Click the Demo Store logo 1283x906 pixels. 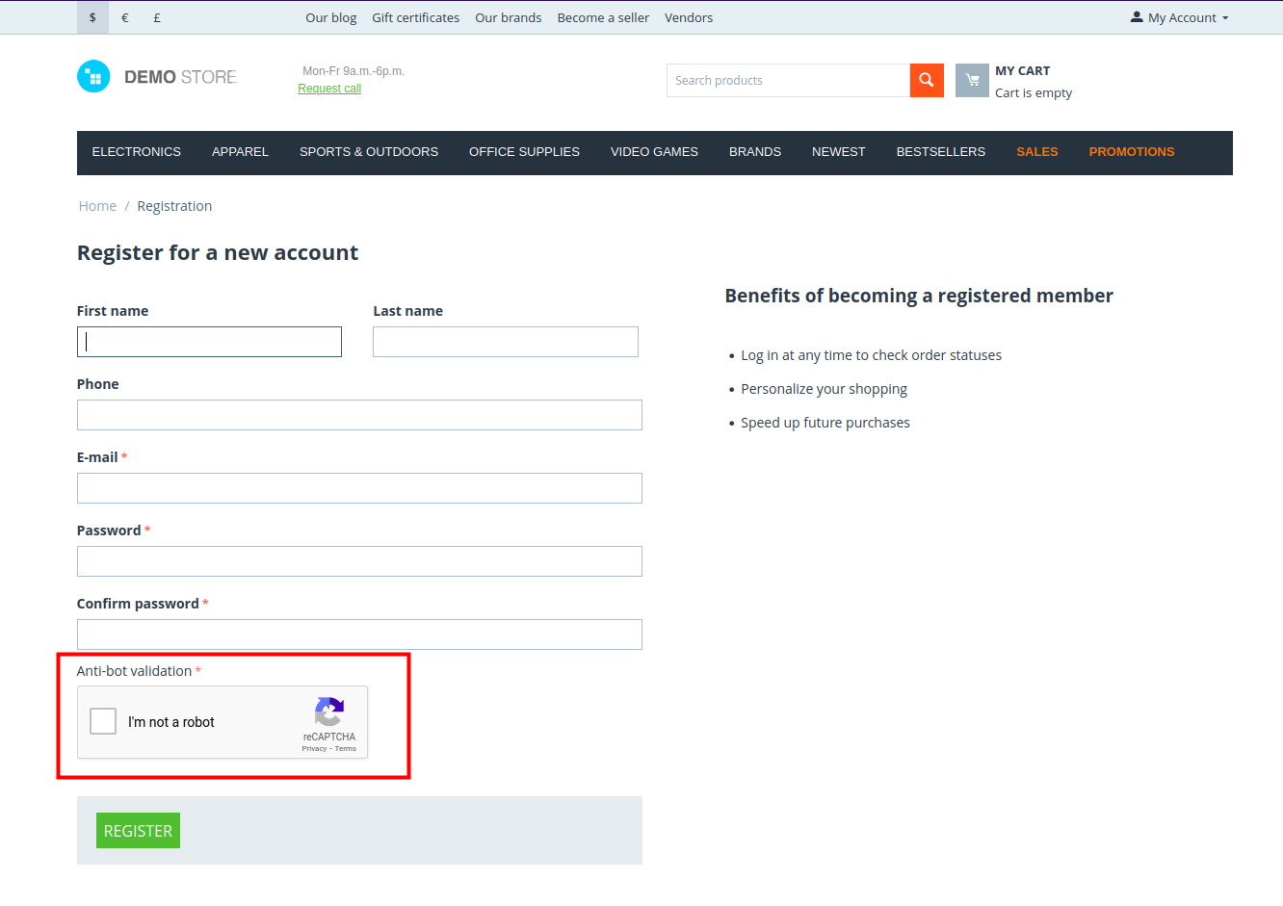point(157,77)
